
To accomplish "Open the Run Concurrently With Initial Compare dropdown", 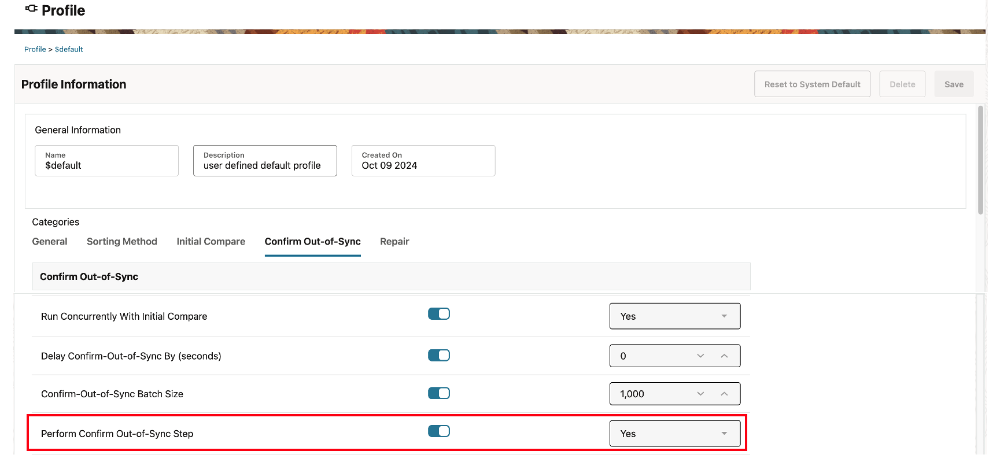I will point(674,316).
